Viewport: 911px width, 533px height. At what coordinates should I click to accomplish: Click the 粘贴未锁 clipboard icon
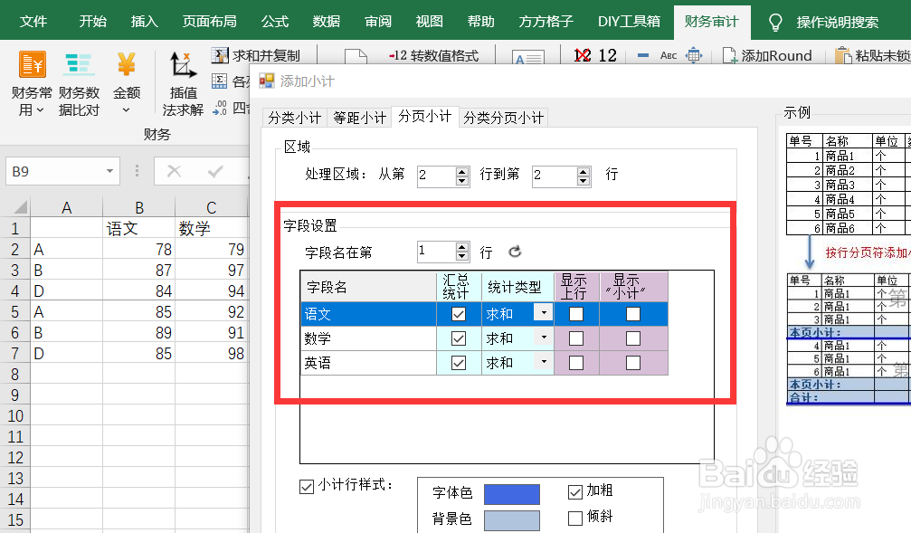pos(843,56)
